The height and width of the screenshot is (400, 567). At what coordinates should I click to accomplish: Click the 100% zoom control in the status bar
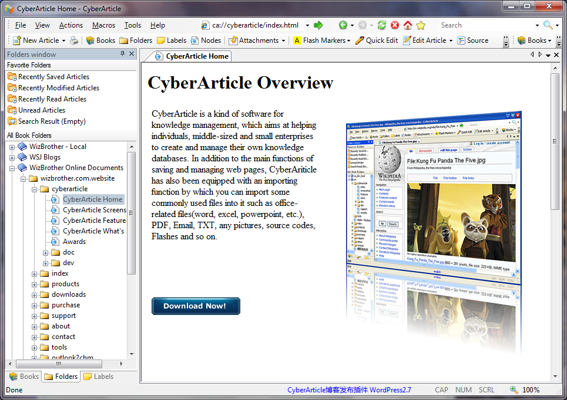tap(525, 389)
